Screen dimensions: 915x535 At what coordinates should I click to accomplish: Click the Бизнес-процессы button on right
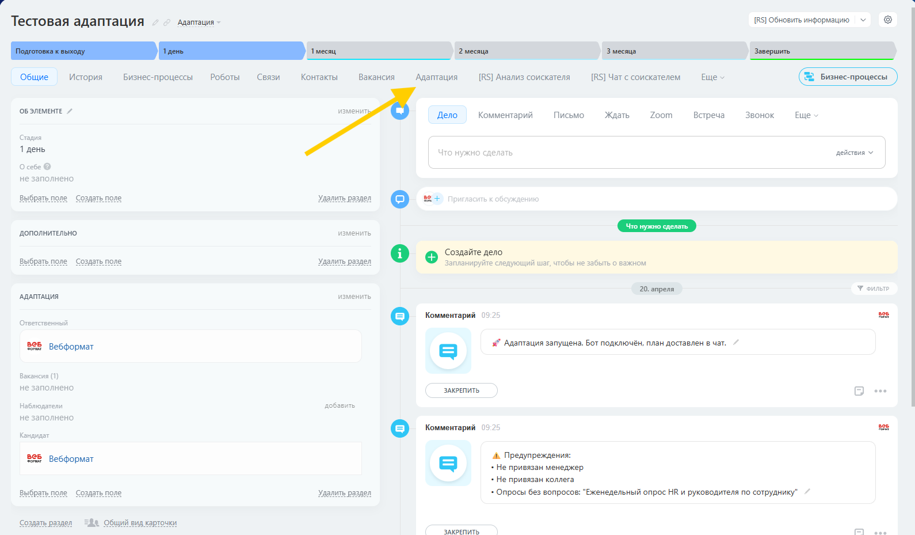tap(848, 77)
